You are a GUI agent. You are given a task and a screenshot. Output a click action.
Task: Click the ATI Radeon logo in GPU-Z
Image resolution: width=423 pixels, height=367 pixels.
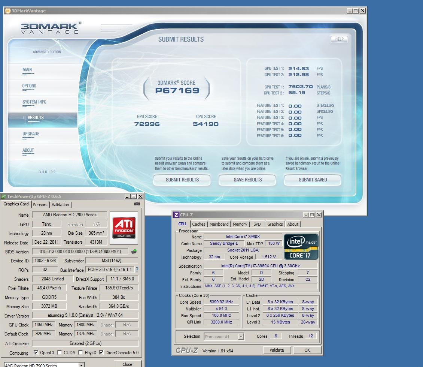pyautogui.click(x=124, y=228)
